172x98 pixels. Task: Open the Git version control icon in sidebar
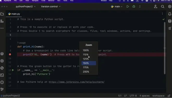tap(2, 89)
